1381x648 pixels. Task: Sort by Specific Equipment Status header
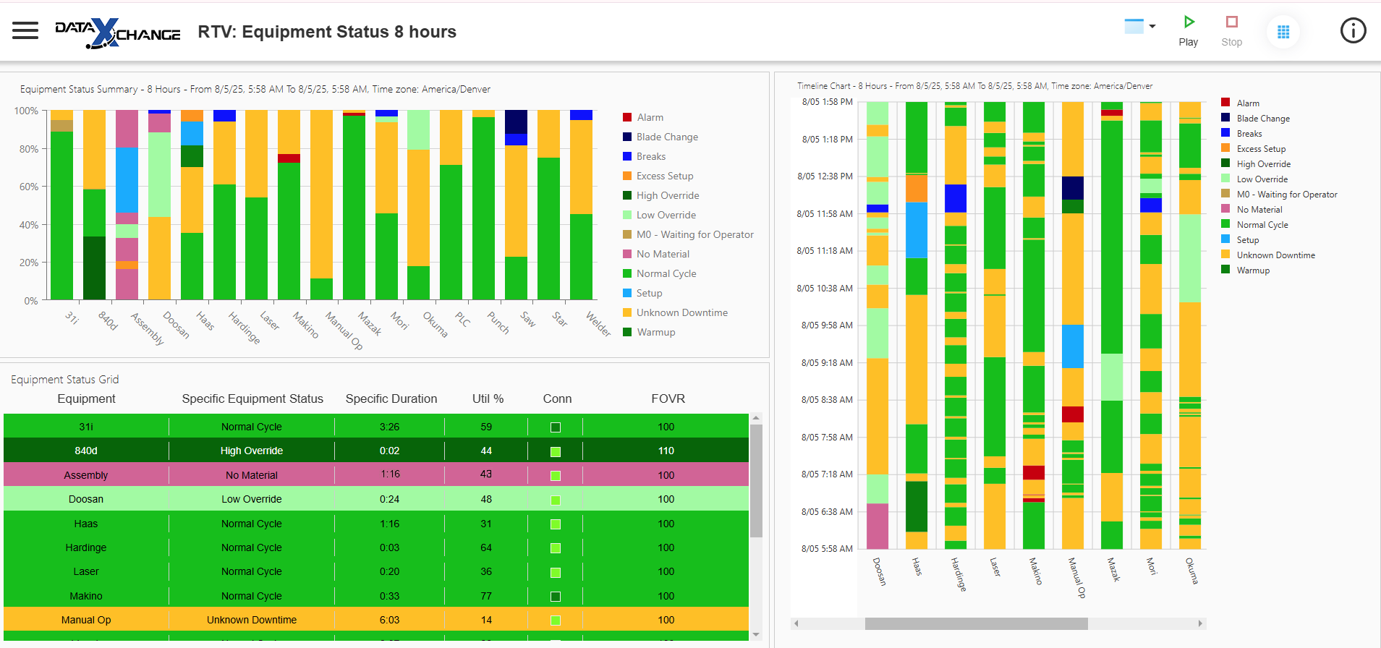252,398
